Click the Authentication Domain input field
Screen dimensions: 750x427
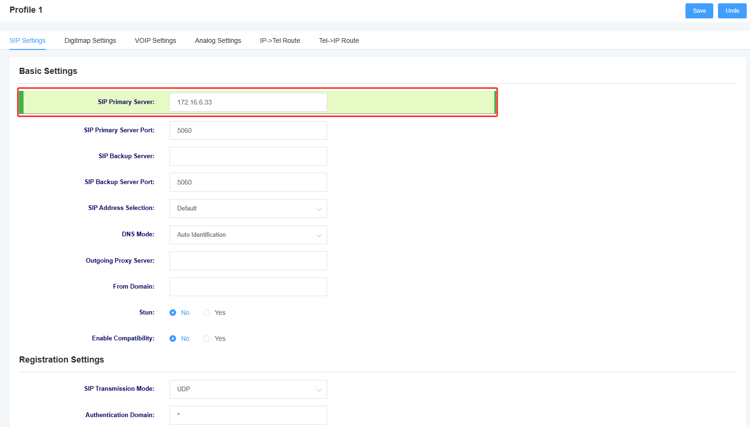pos(248,415)
